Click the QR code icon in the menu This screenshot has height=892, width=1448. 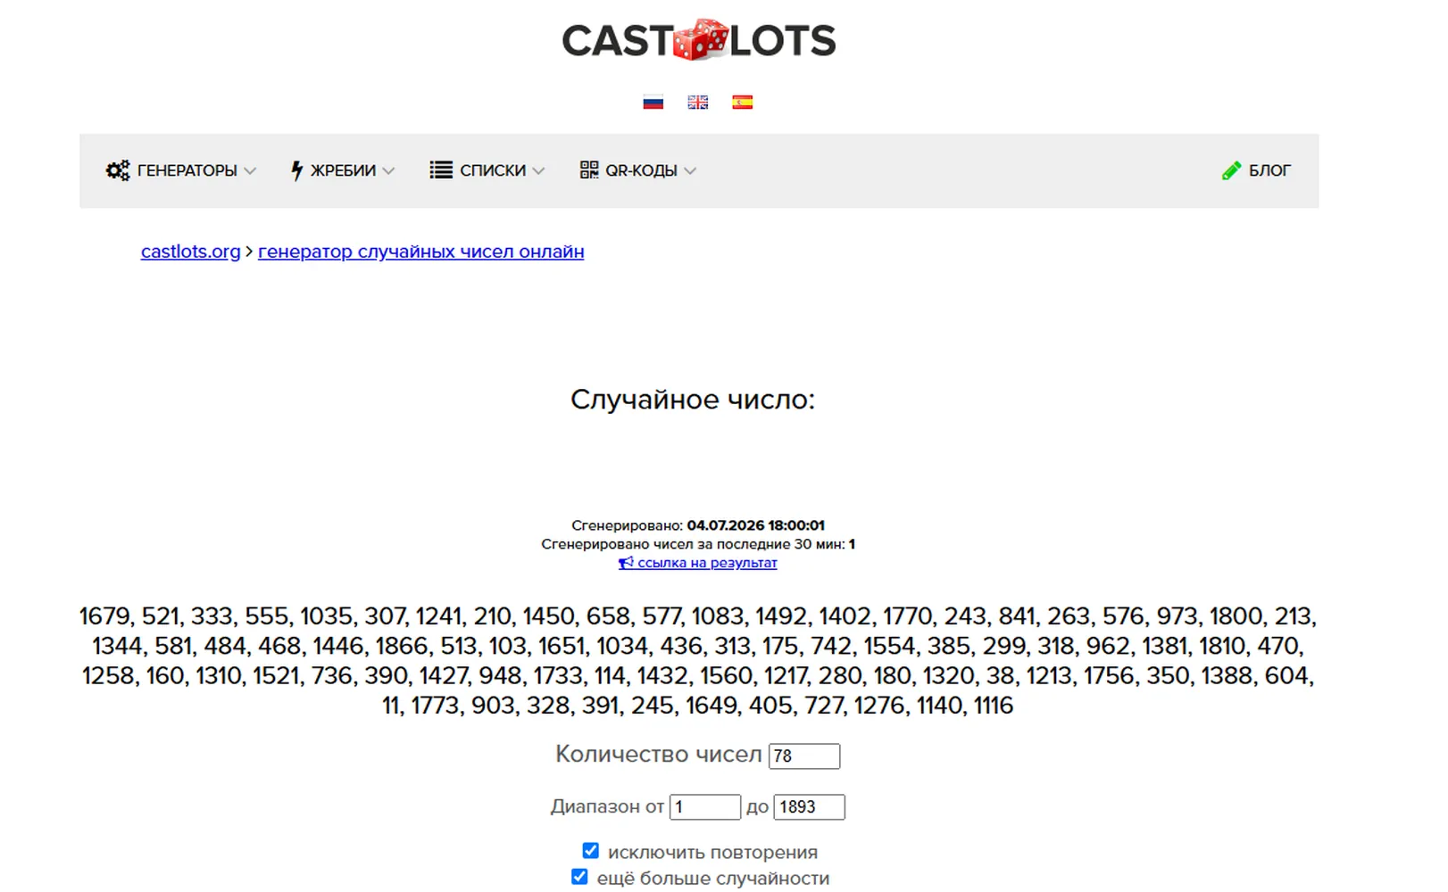(589, 170)
